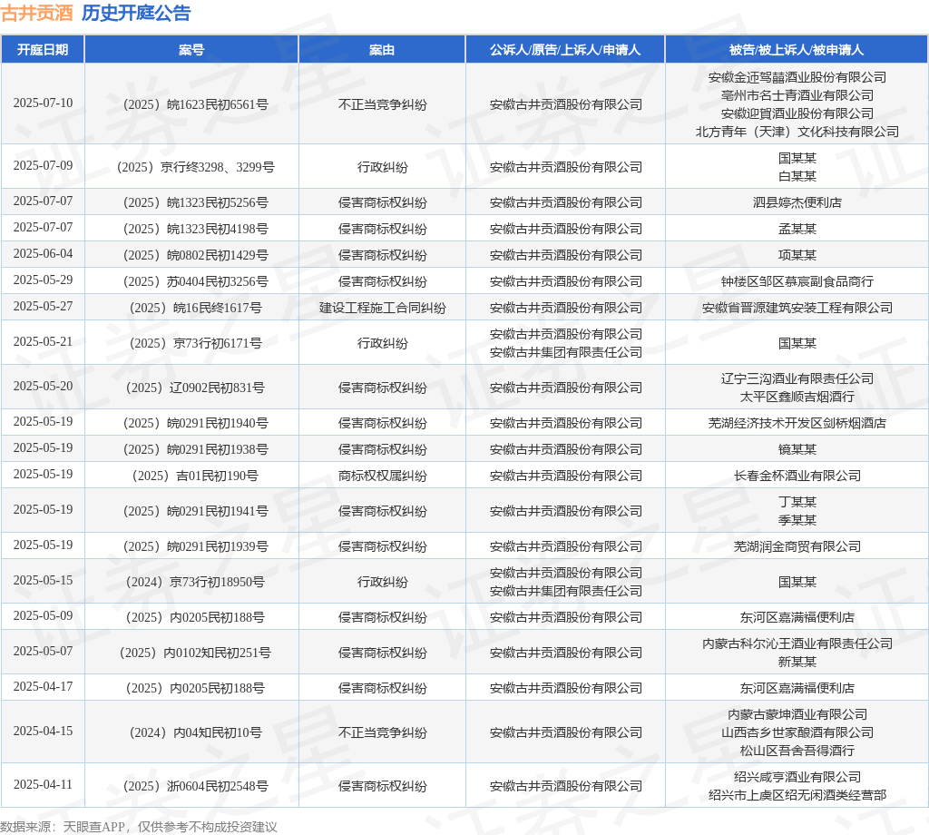The width and height of the screenshot is (929, 835).
Task: Click defendant 镜某某
Action: coord(797,449)
